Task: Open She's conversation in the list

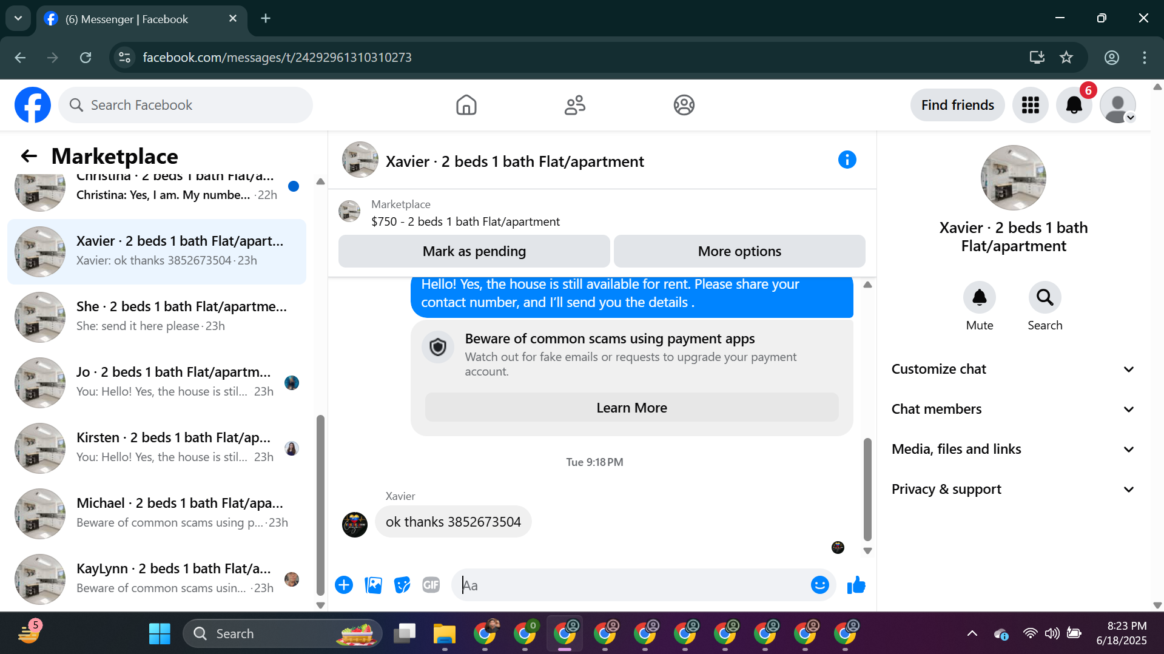Action: pos(156,317)
